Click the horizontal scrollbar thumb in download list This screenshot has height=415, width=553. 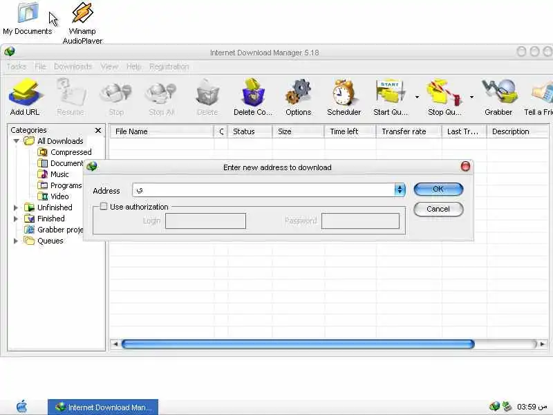298,344
